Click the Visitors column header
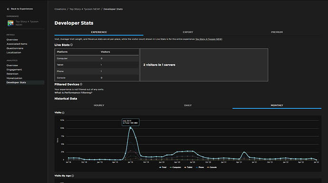Viewport: 328px width, 183px height. pyautogui.click(x=105, y=52)
